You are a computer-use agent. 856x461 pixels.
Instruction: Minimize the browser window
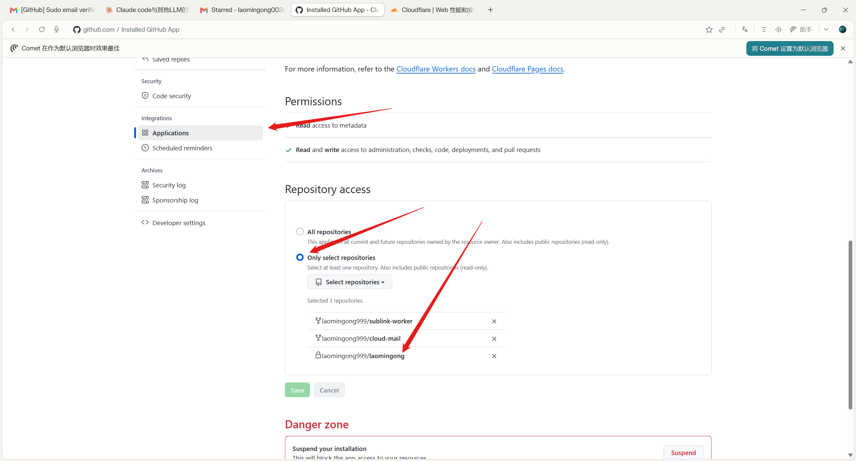tap(804, 10)
